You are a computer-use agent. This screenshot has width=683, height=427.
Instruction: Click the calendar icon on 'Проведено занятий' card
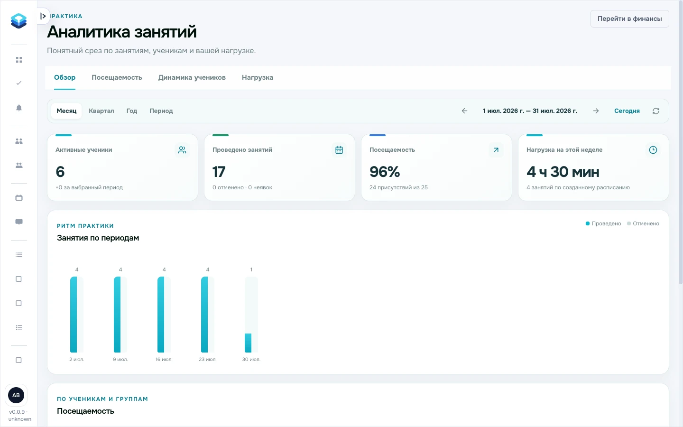click(339, 150)
